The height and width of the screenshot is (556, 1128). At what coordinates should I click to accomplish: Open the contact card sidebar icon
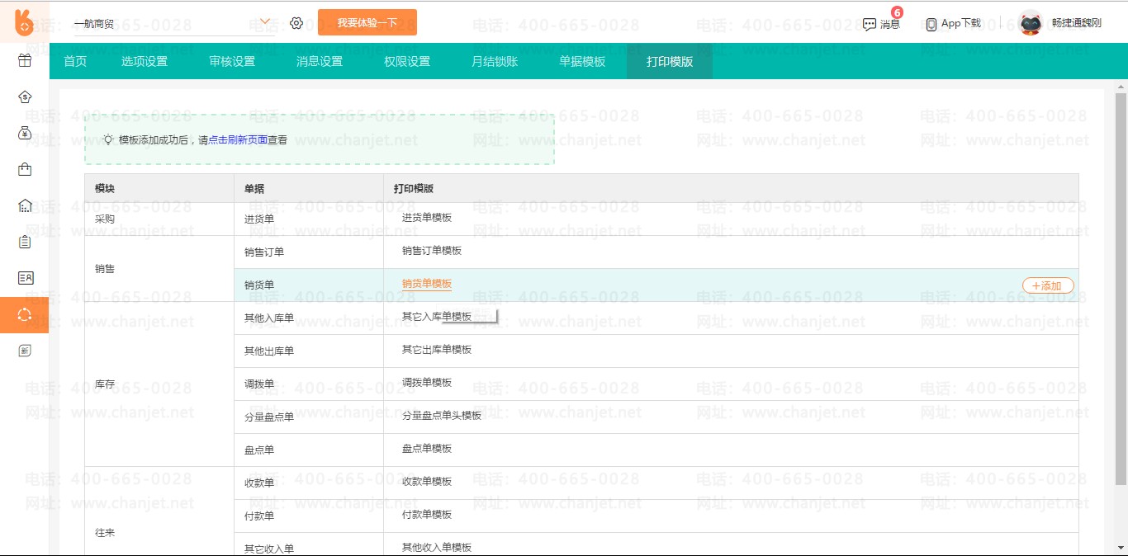click(x=25, y=278)
